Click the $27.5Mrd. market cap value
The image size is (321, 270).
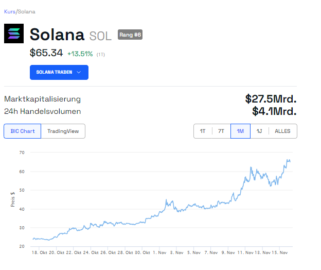[x=271, y=98]
